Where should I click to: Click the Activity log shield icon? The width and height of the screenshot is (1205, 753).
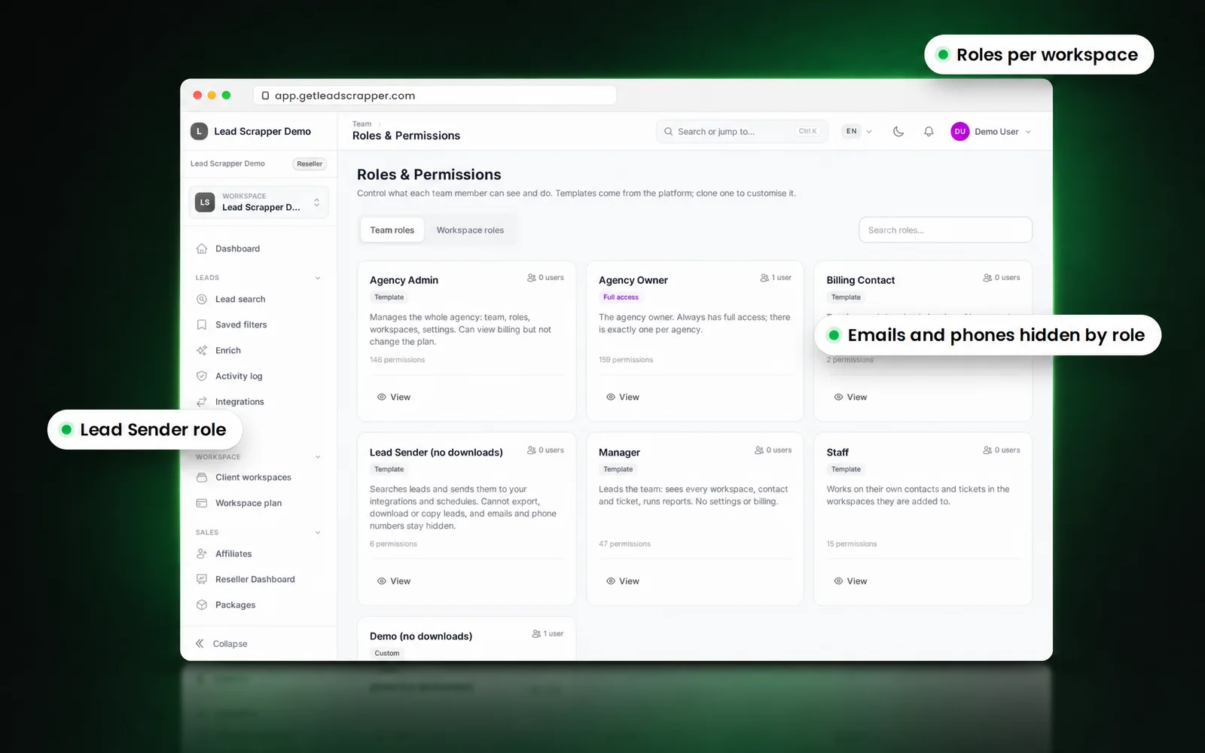click(x=201, y=376)
